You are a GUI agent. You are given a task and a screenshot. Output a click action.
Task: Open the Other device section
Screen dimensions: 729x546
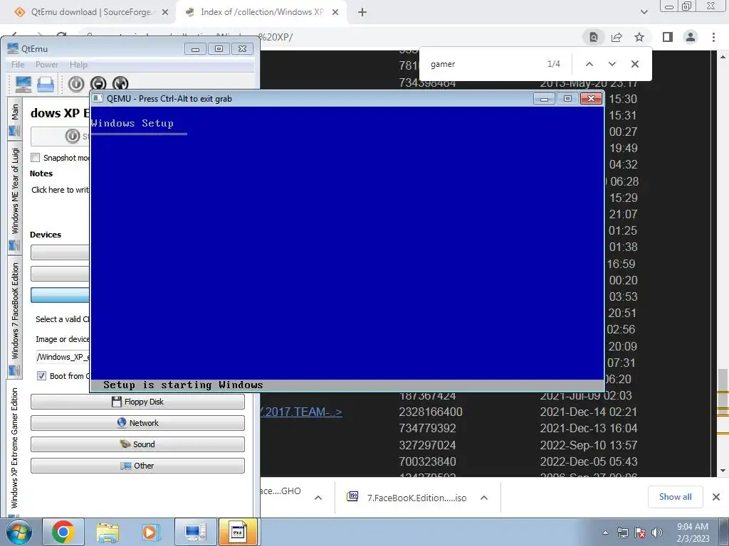137,466
